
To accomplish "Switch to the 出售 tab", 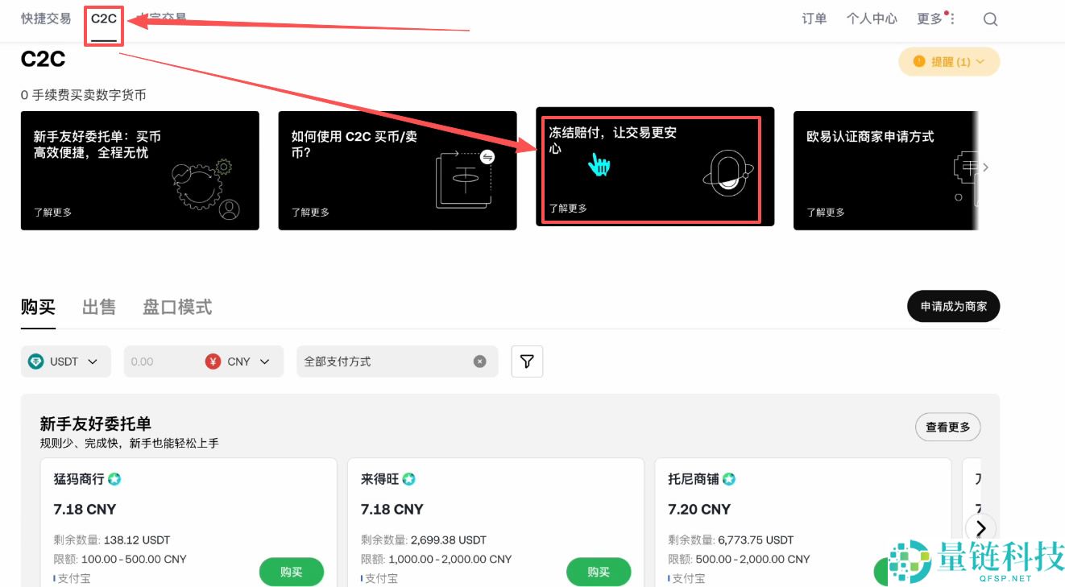I will coord(98,307).
